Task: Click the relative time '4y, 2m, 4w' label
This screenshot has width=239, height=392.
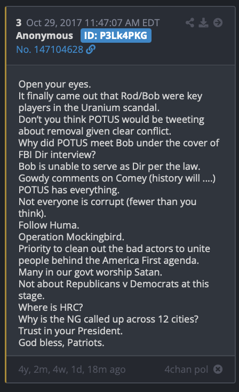Action: click(72, 369)
